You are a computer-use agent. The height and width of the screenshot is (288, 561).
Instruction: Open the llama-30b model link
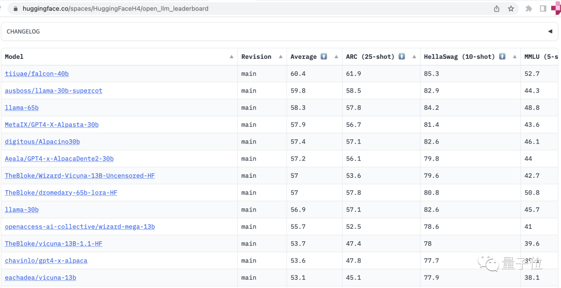22,210
